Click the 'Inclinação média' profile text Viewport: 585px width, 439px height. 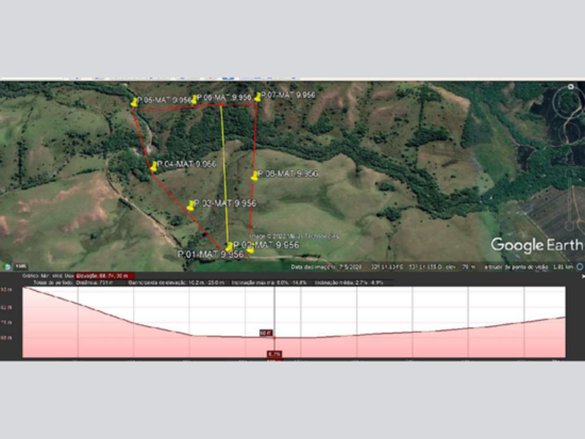[349, 282]
